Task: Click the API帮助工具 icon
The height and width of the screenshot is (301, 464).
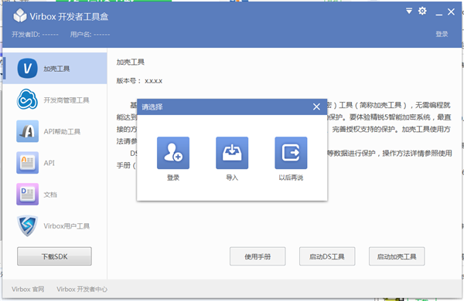Action: [28, 131]
